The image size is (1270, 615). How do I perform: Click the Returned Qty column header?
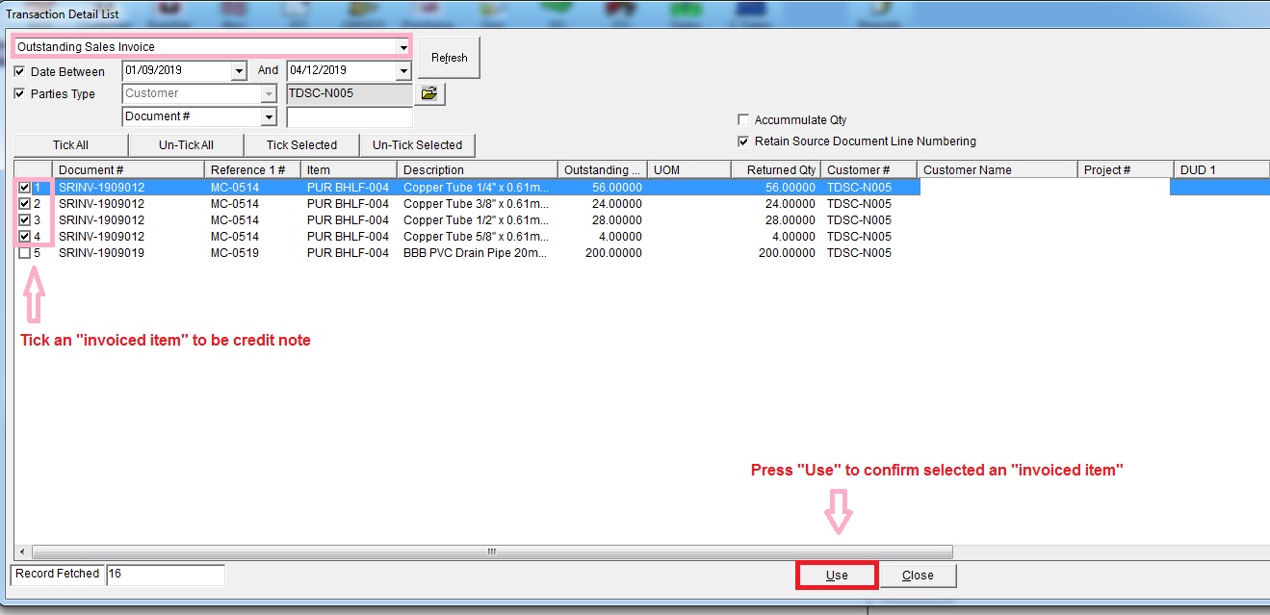(x=775, y=170)
